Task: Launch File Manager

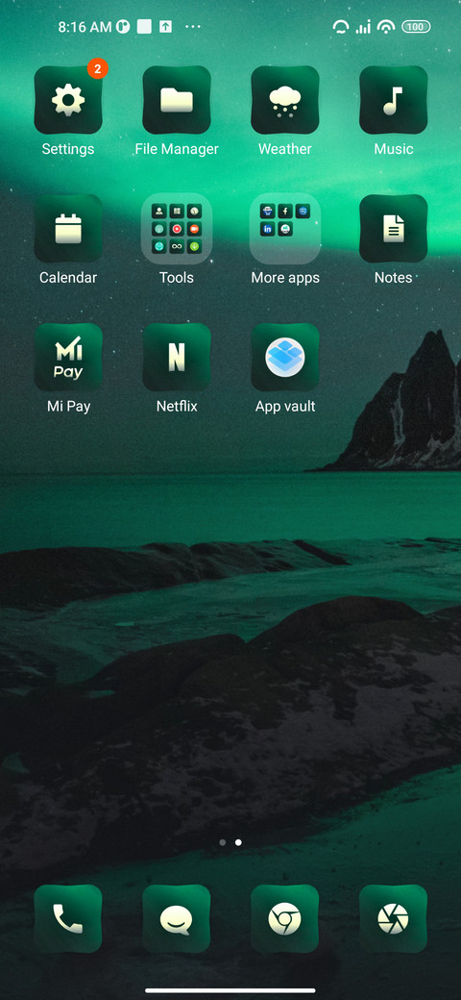Action: click(x=177, y=100)
